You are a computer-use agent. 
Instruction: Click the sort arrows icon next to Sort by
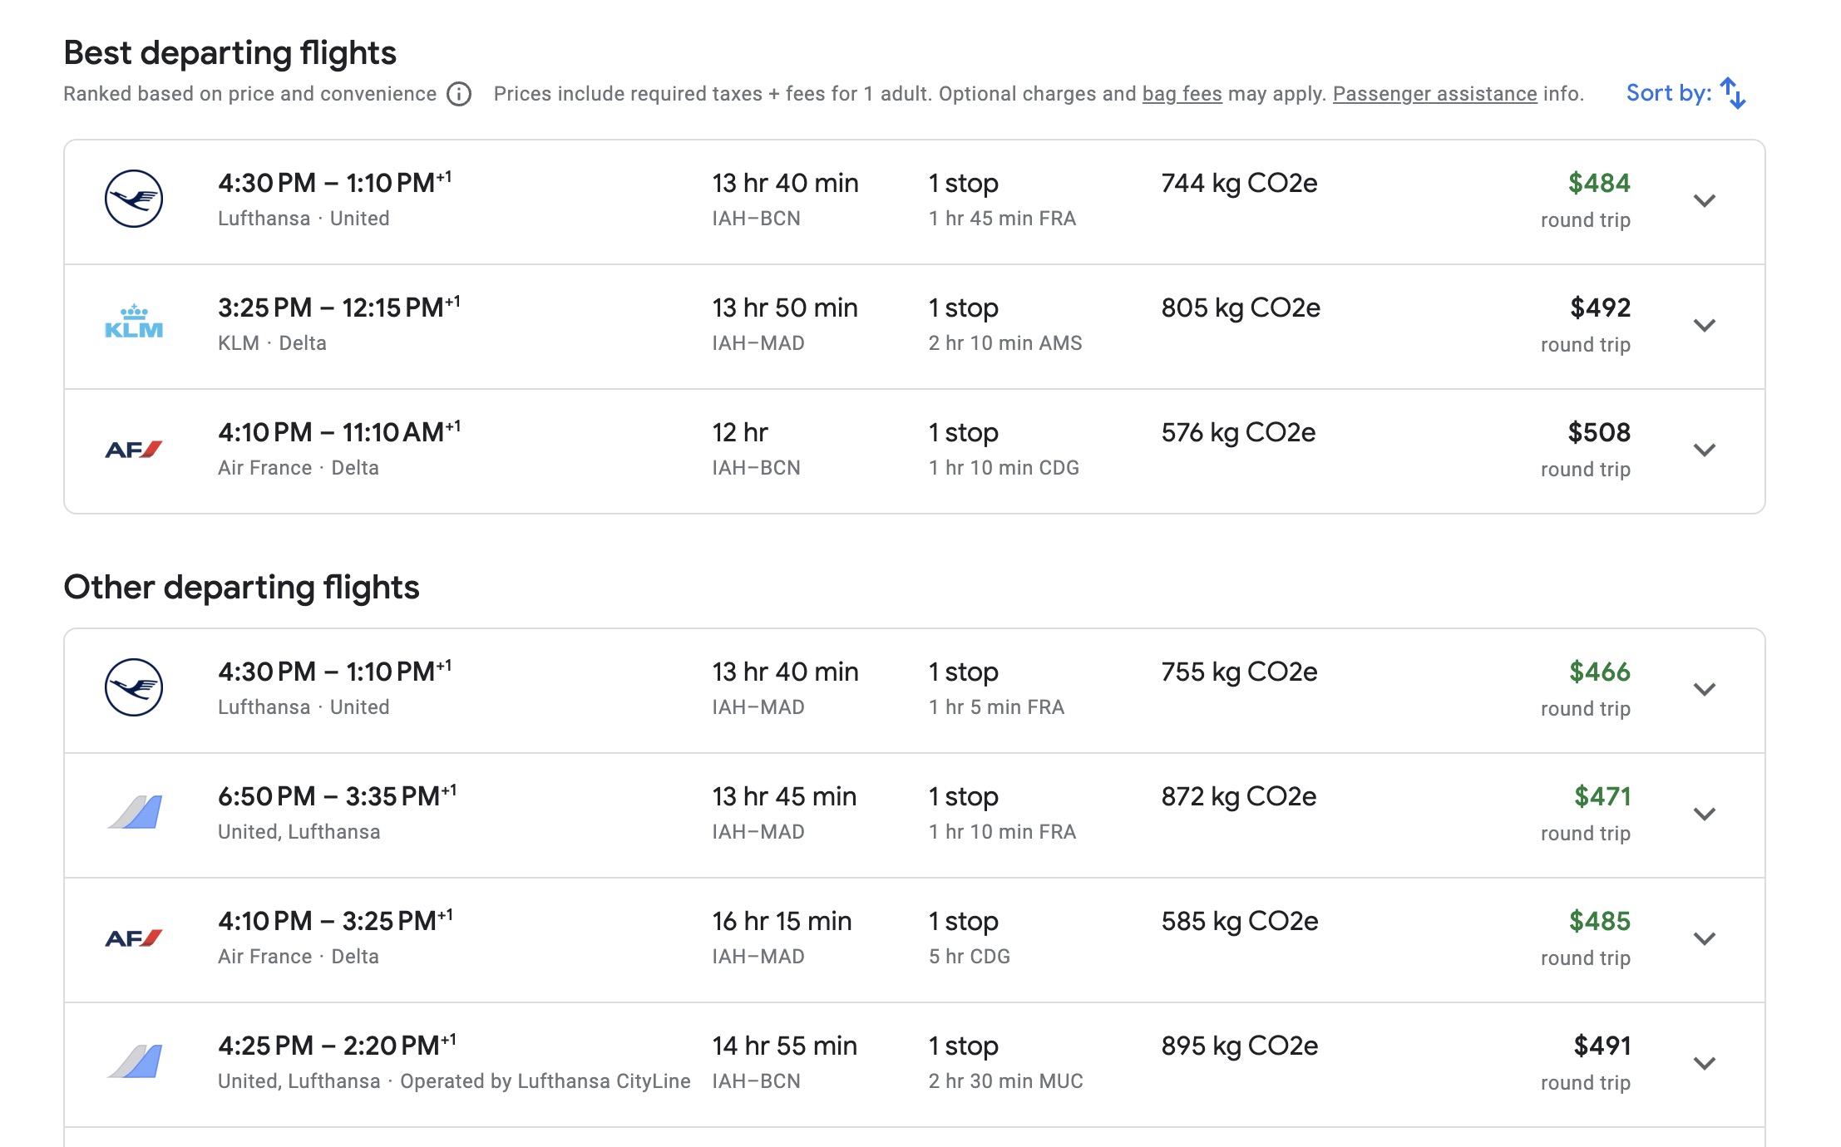coord(1732,94)
